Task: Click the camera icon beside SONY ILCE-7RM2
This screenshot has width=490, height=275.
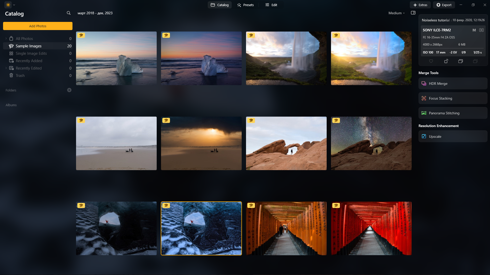Action: 481,30
